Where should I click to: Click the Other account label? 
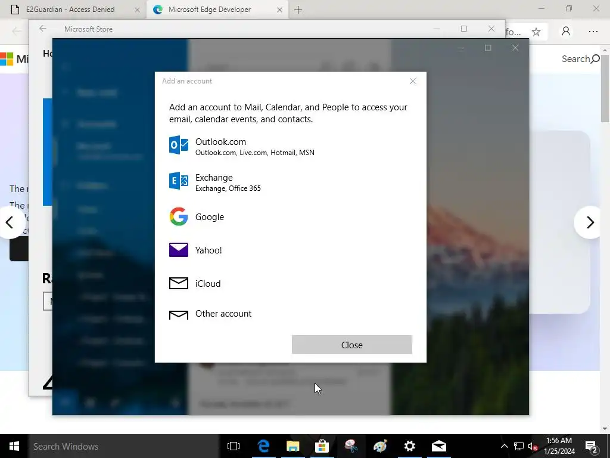coord(223,314)
